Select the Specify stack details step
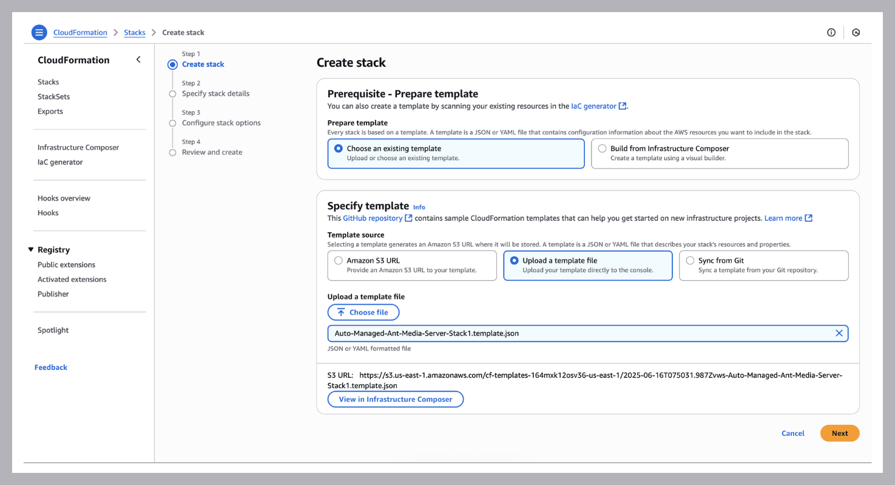The height and width of the screenshot is (485, 895). tap(215, 94)
